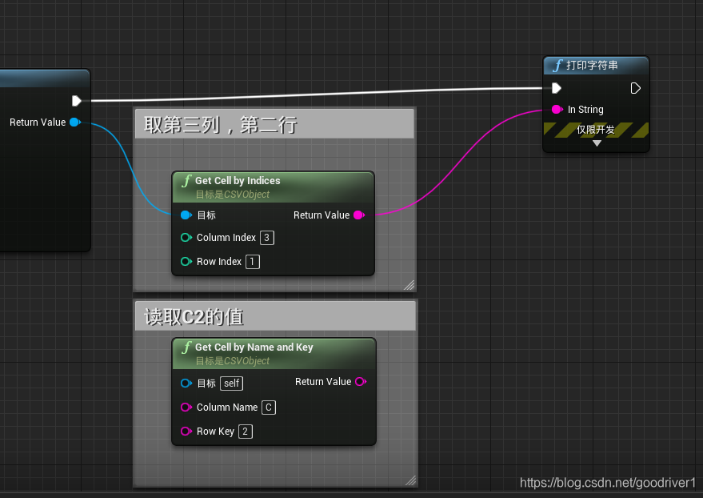703x498 pixels.
Task: Click the Return Value pin of Get Cell by Indices
Action: [x=358, y=215]
